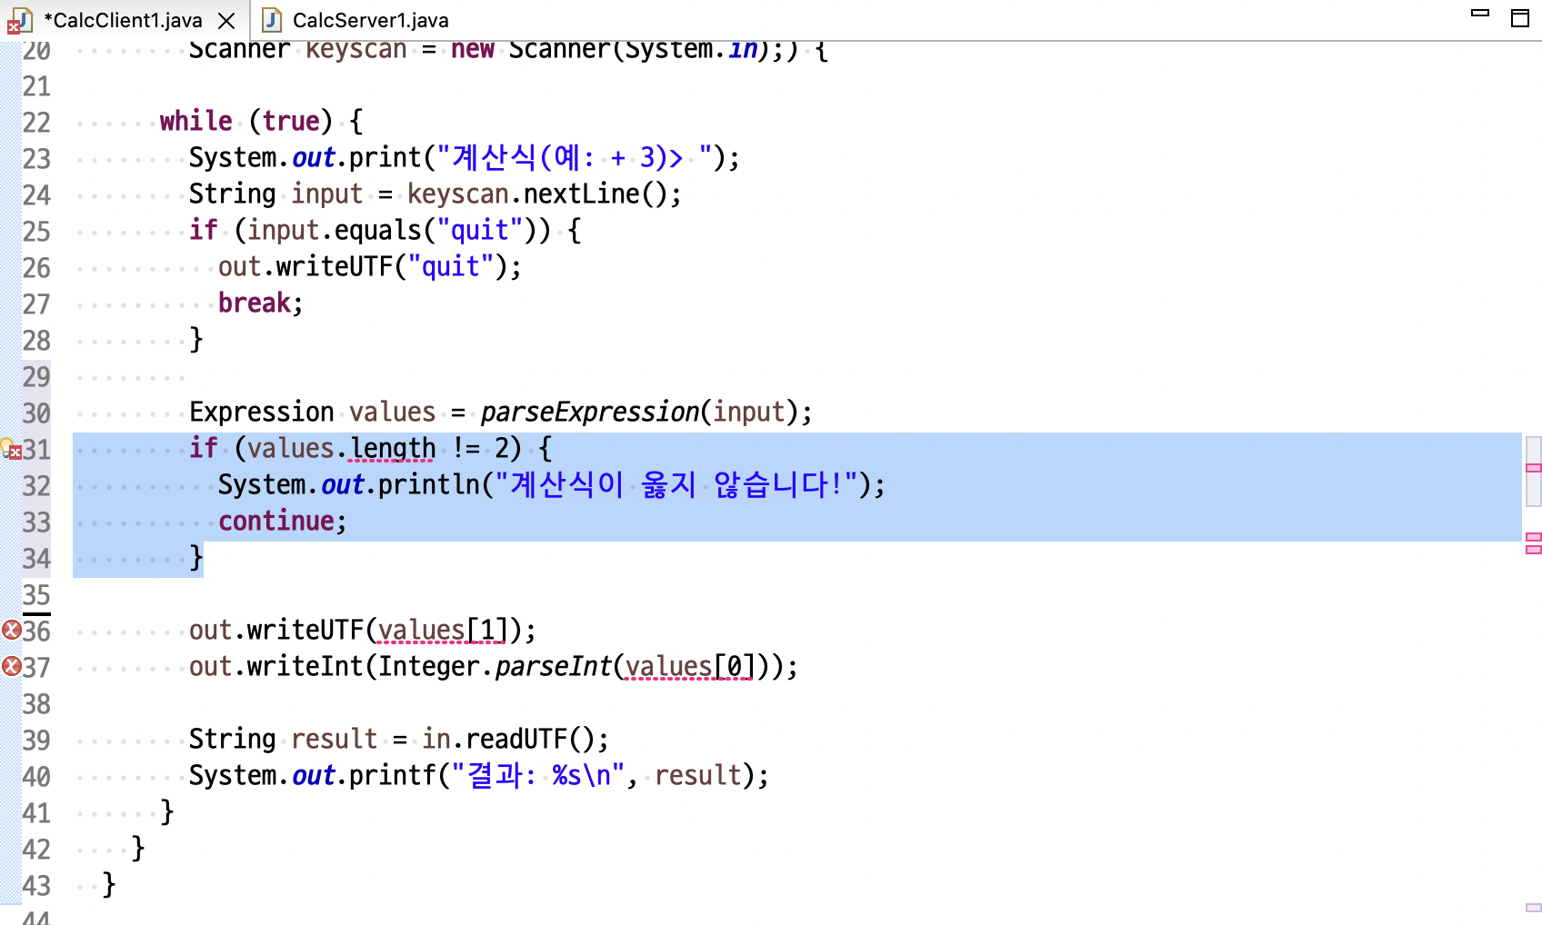Open quick fix marker on line 31

pos(11,448)
